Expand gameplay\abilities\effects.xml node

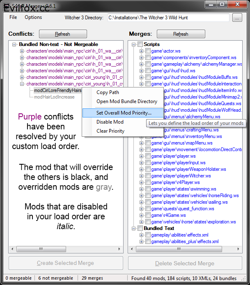point(141,235)
